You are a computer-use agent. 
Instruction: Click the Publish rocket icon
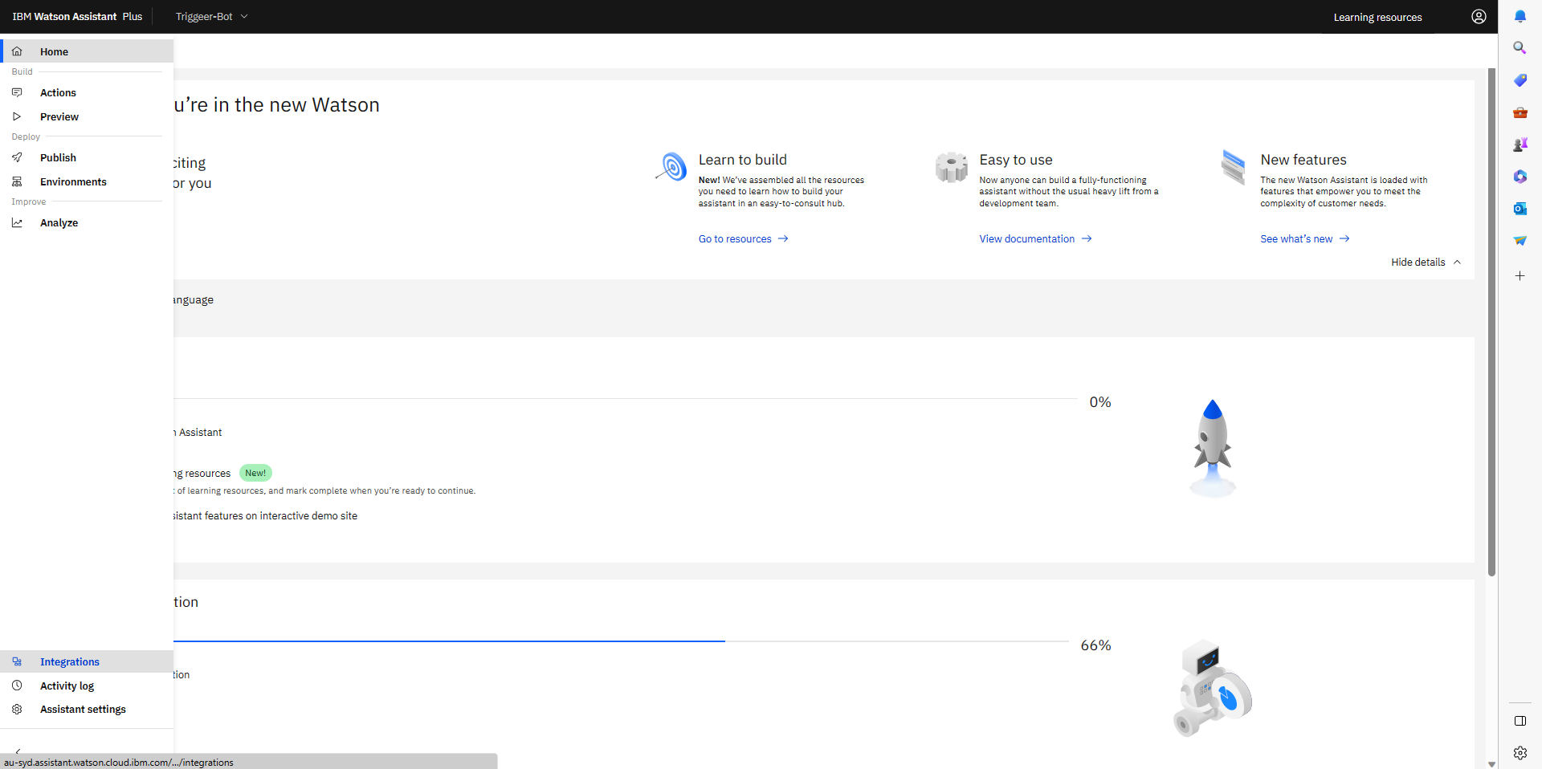coord(18,157)
